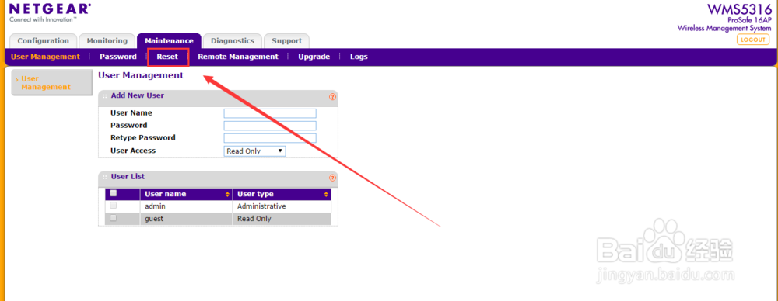This screenshot has height=301, width=778.
Task: Open the Password submenu item
Action: (x=118, y=57)
